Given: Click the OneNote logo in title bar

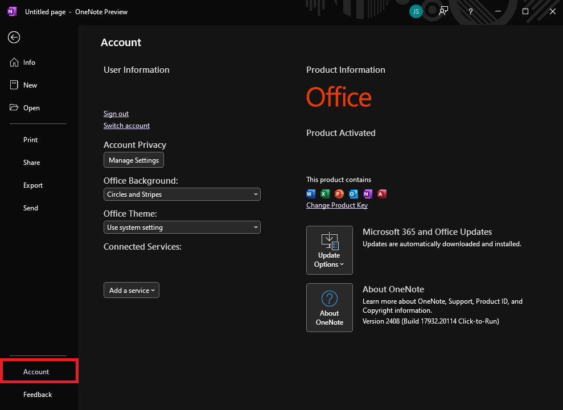Looking at the screenshot, I should point(12,11).
